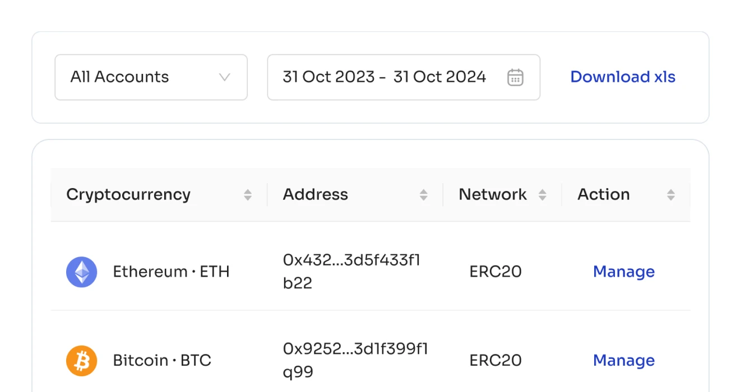The image size is (741, 392).
Task: Select the Ethereum address 0x432...3d5f433f1b22
Action: coord(351,272)
